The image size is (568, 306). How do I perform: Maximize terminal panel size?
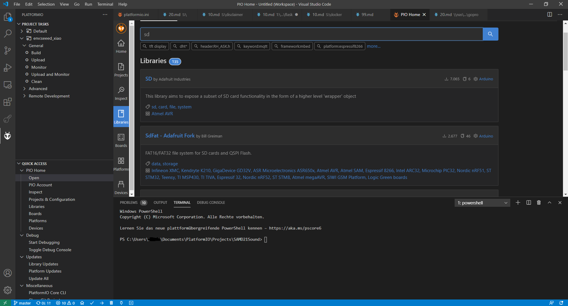(x=549, y=203)
